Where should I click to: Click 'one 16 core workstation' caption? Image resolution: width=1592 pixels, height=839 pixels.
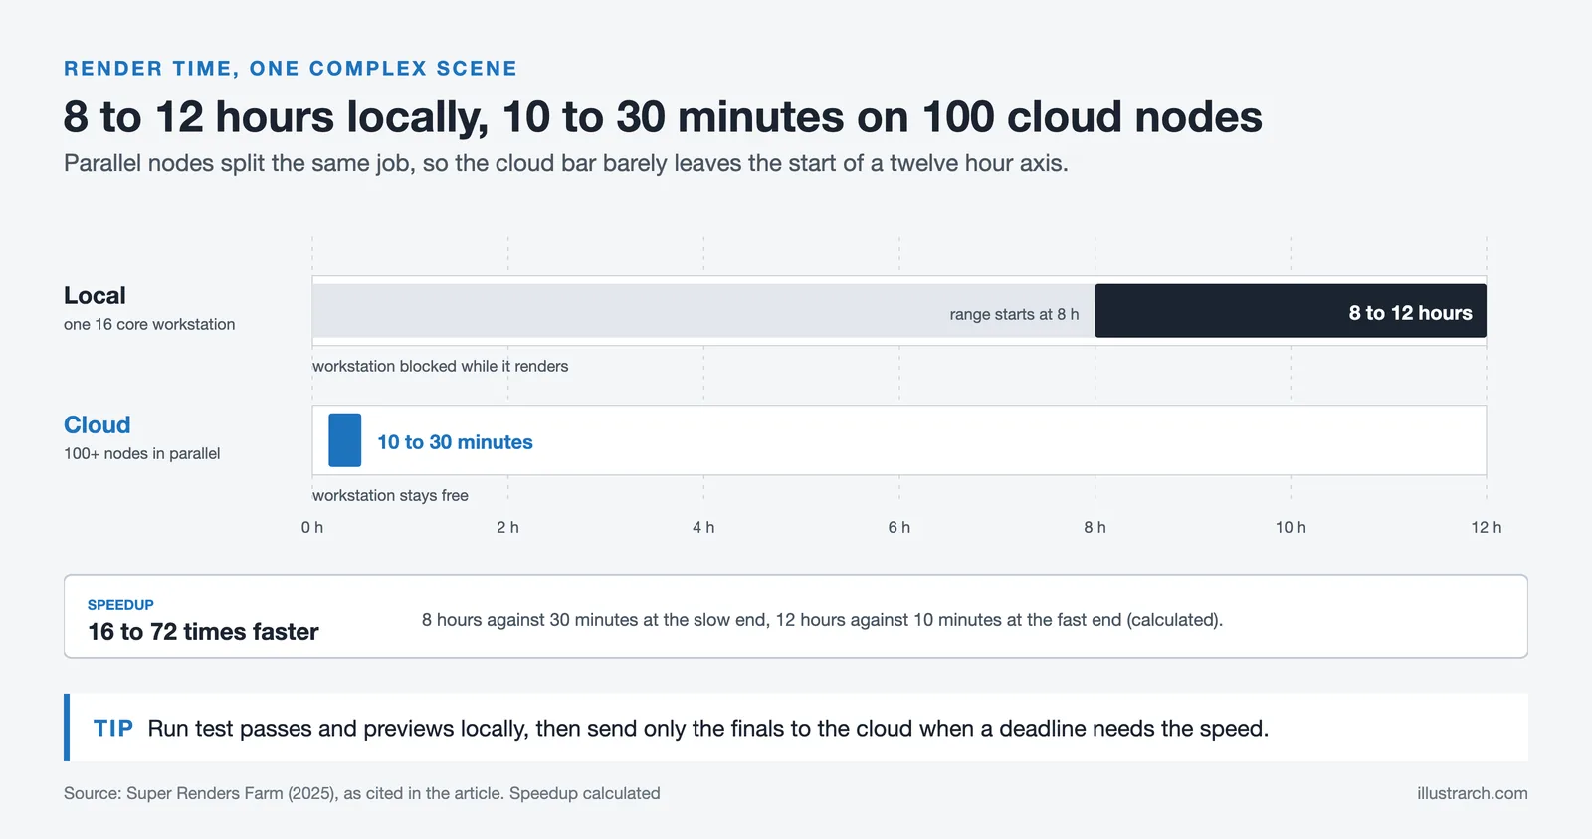[149, 324]
